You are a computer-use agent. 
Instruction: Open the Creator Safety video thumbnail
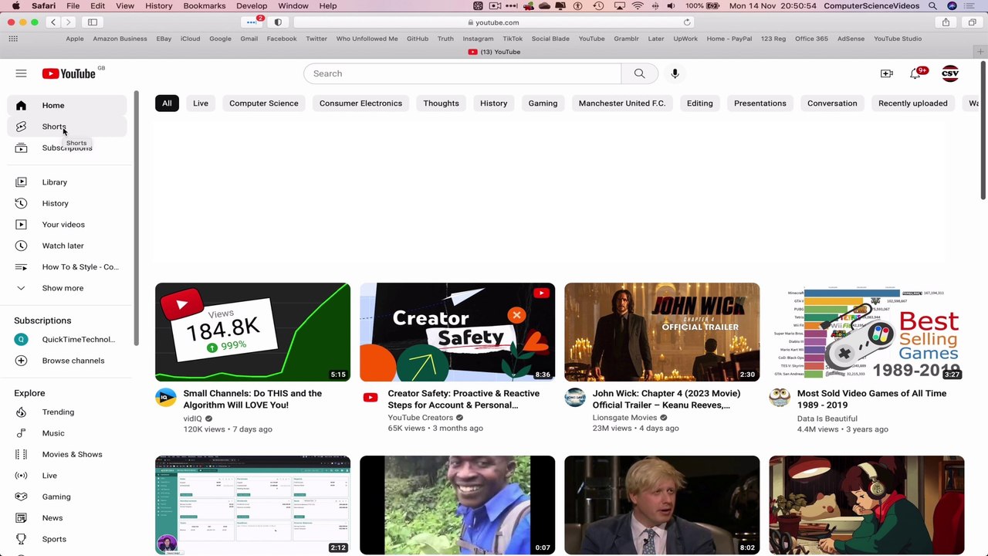[x=457, y=332]
